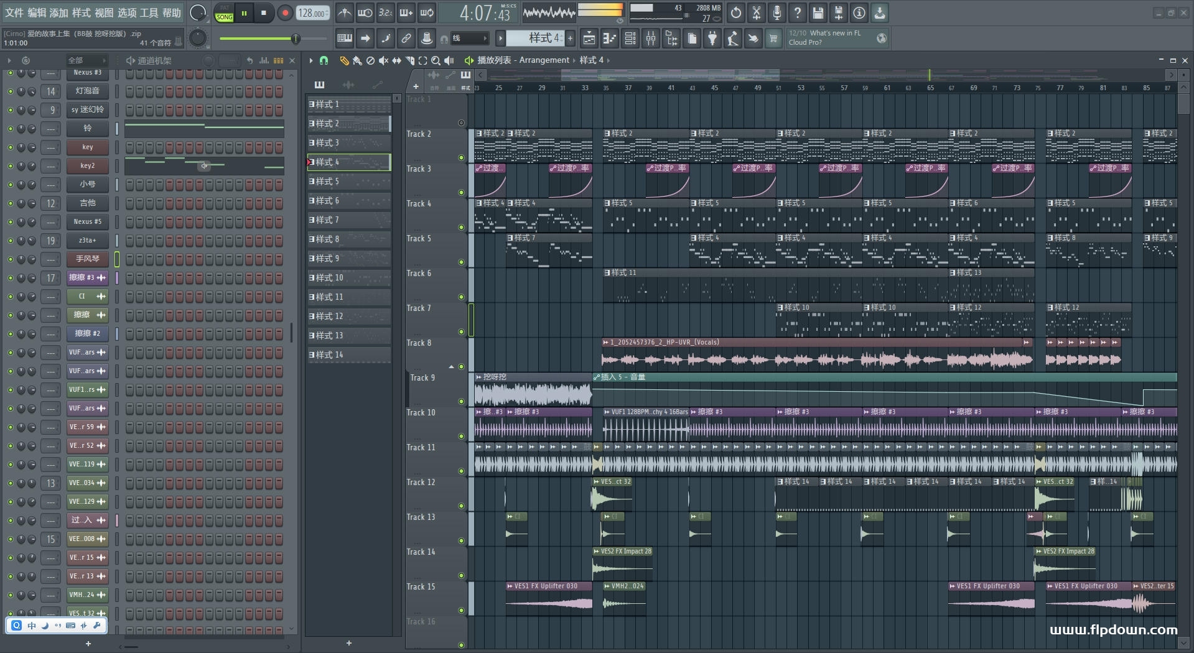Click the microphone recording icon
Viewport: 1194px width, 653px height.
coord(777,12)
